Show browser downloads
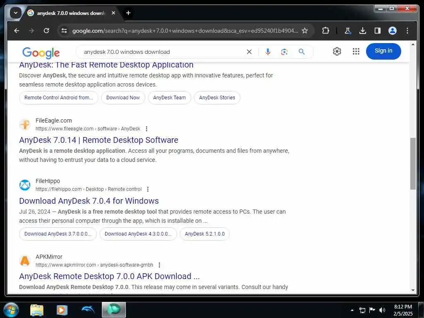Image resolution: width=424 pixels, height=318 pixels. tap(363, 31)
